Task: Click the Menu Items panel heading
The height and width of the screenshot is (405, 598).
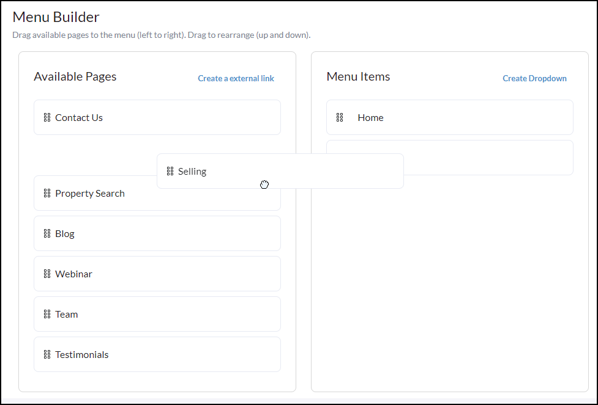Action: pyautogui.click(x=358, y=76)
